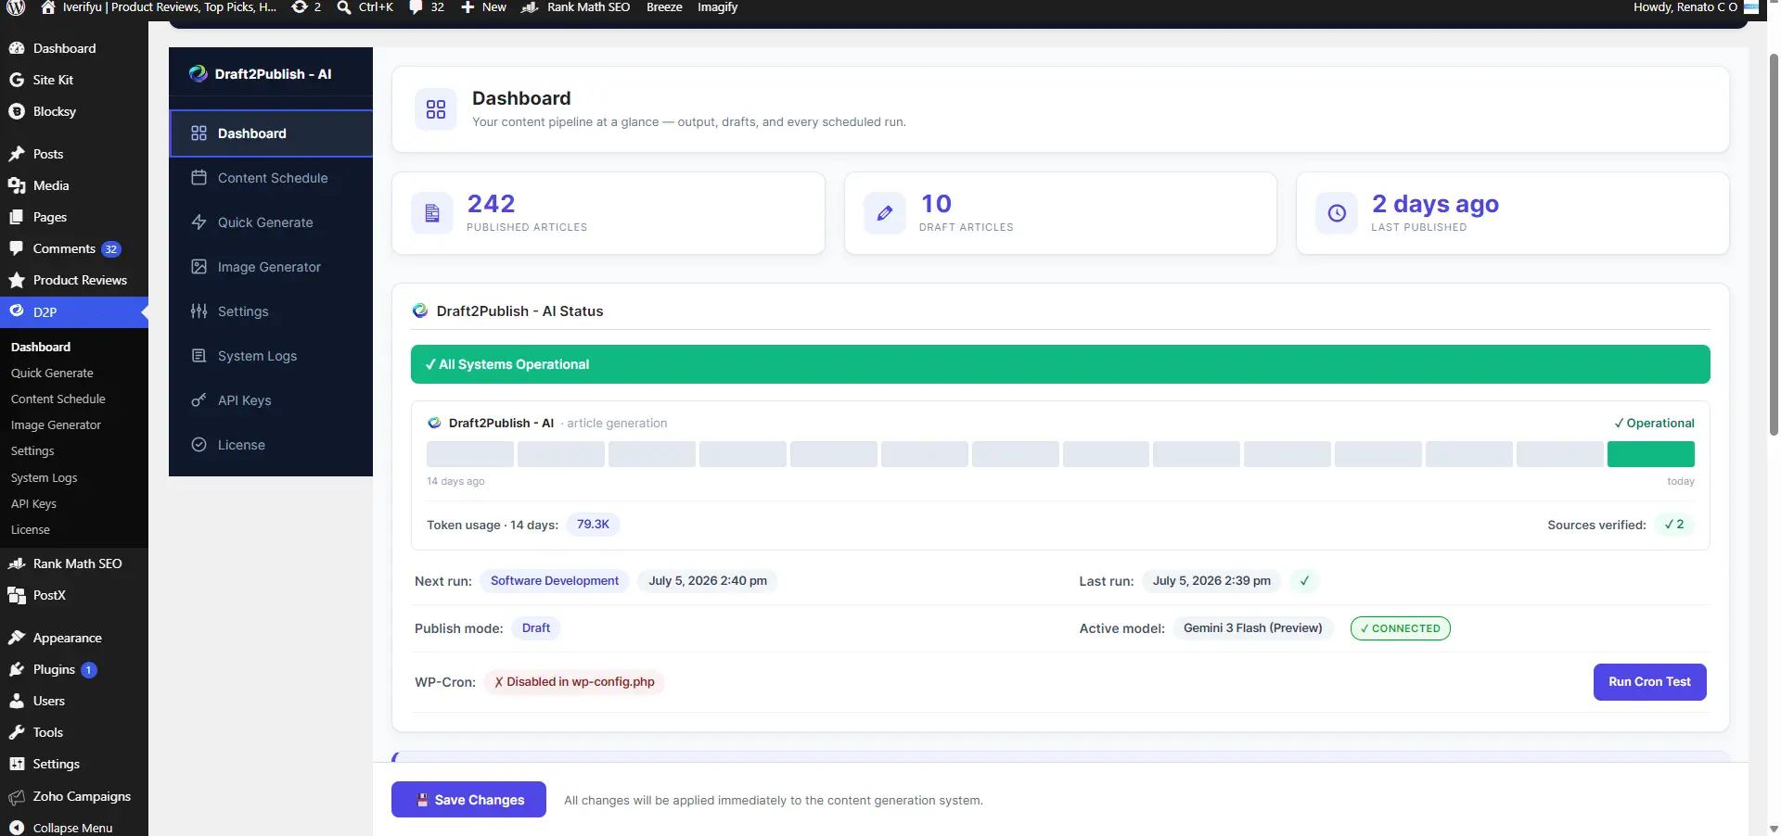Click the PostX sidebar icon

pyautogui.click(x=17, y=595)
